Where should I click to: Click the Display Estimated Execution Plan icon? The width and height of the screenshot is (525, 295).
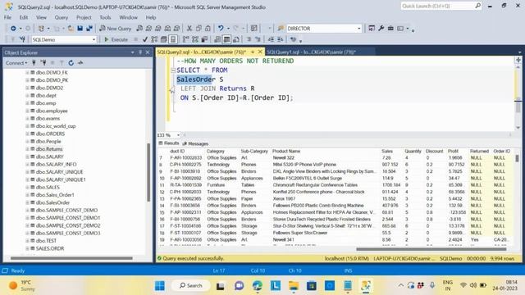pos(154,39)
